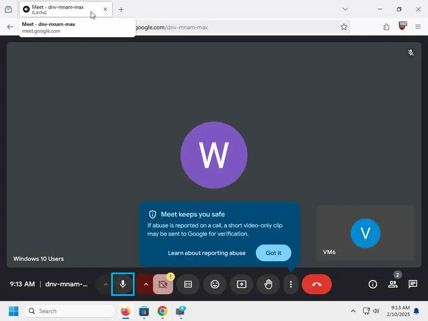Raise your hand in the meeting
428x321 pixels.
(x=268, y=284)
